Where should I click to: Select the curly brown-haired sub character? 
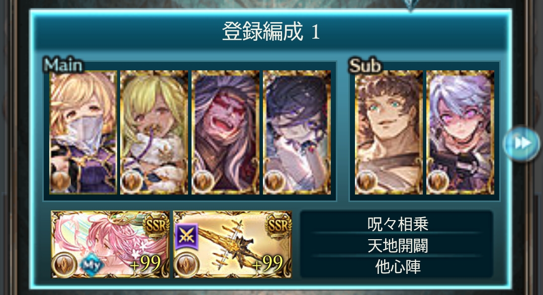[389, 132]
